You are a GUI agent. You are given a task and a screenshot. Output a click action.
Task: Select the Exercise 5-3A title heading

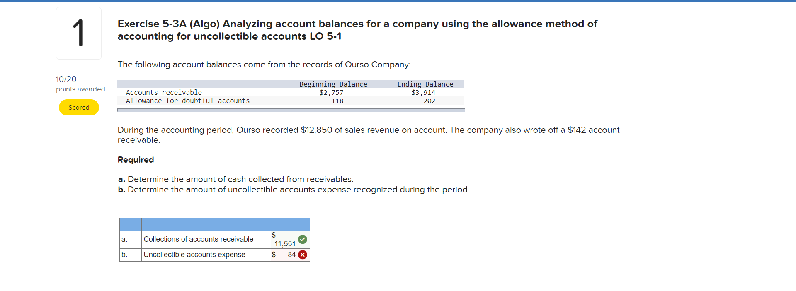point(357,30)
